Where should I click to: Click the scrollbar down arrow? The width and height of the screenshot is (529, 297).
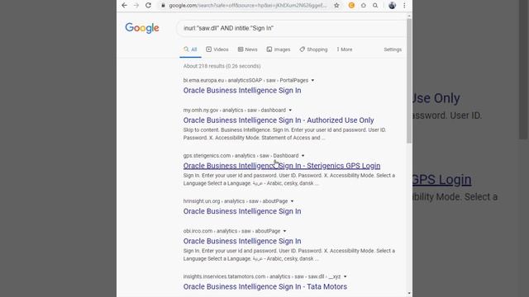[409, 294]
